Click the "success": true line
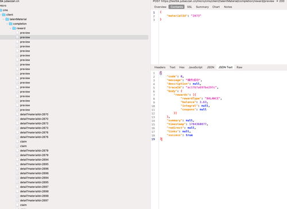 pos(180,135)
